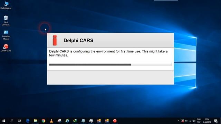Viewport: 221px width, 124px height.
Task: Click the Delphi CARS dialog title
Action: coord(78,41)
